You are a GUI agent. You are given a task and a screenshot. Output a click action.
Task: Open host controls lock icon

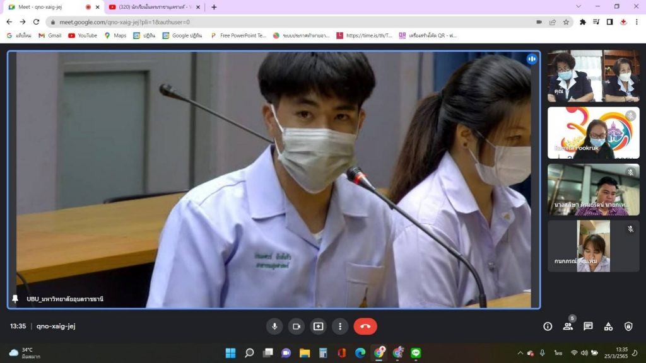tap(628, 326)
